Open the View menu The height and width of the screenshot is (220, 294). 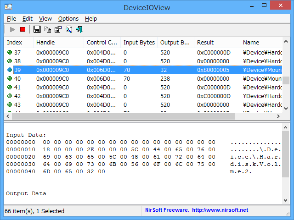pos(45,19)
